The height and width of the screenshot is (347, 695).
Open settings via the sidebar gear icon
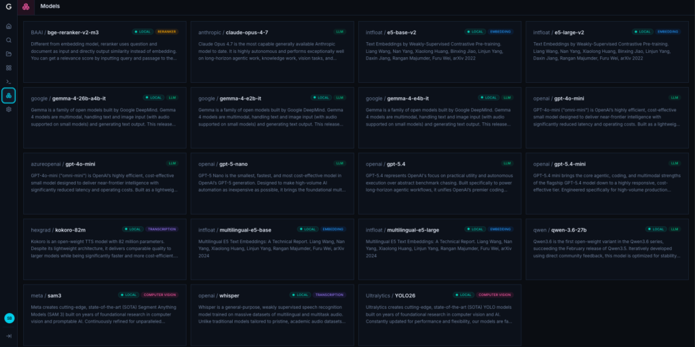8,109
